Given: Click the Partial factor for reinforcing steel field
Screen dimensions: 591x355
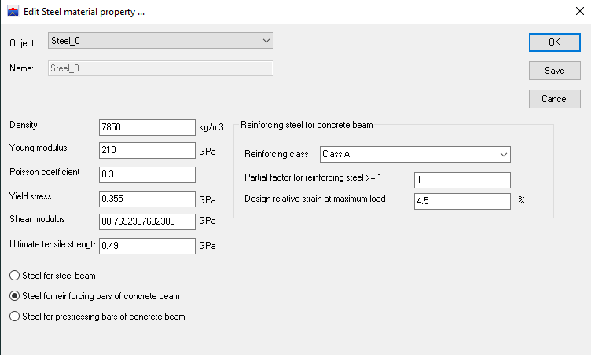Looking at the screenshot, I should 462,180.
